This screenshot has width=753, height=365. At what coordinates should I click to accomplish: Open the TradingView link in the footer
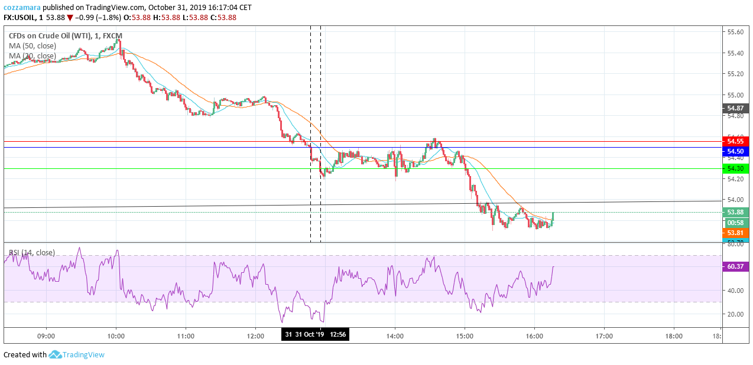tap(84, 355)
